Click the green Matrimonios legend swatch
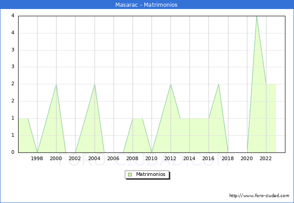294x203 pixels. tap(130, 175)
